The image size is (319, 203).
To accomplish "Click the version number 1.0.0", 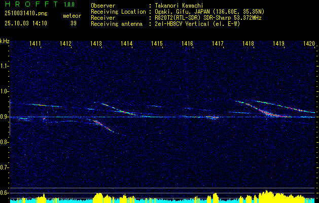I will (x=69, y=5).
